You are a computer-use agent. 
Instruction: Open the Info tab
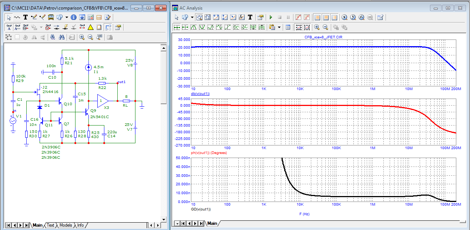tap(80, 225)
